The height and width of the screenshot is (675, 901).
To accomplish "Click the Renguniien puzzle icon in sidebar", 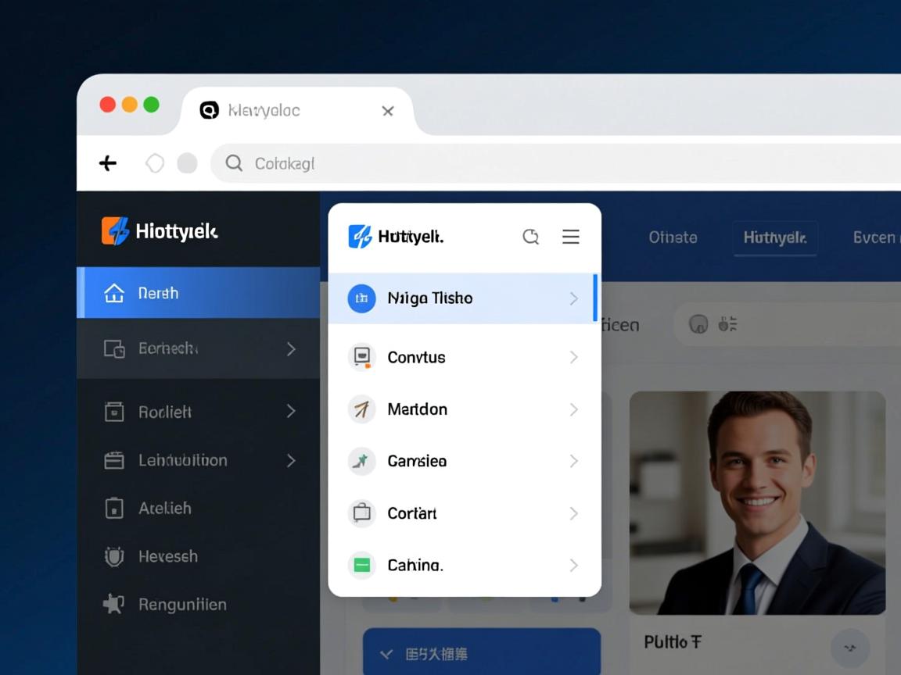I will click(114, 604).
